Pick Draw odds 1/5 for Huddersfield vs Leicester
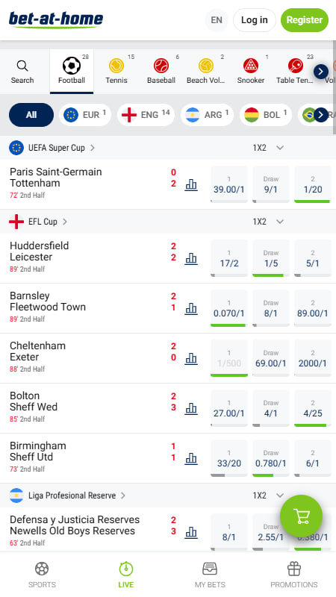The height and width of the screenshot is (597, 336). pos(271,258)
